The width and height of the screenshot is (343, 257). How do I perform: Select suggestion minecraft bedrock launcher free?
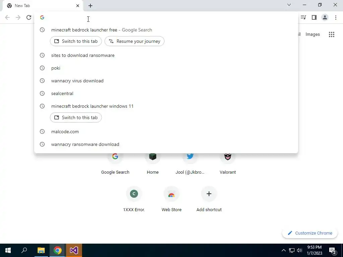[166, 30]
